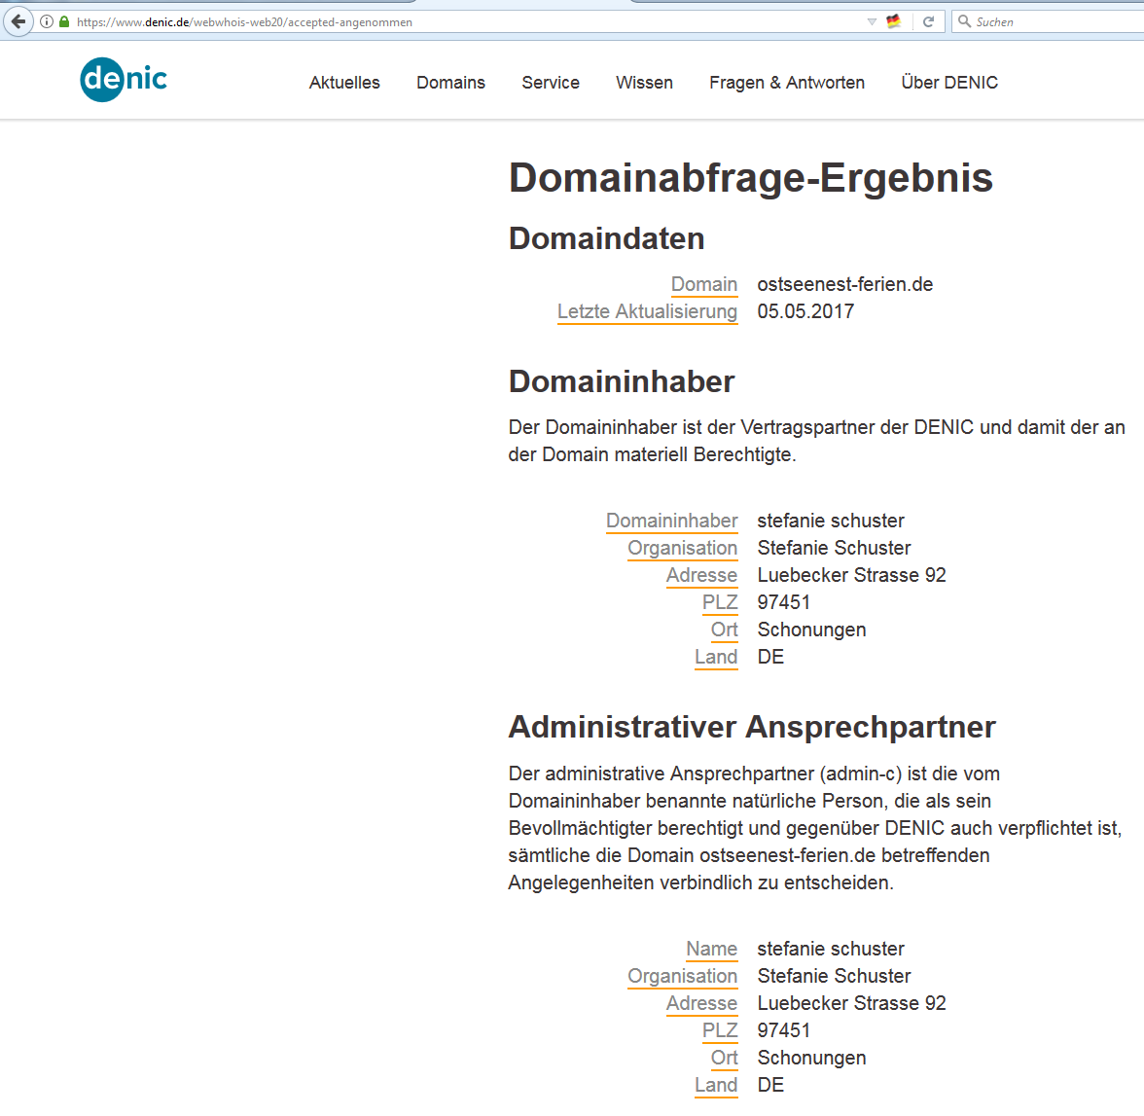The image size is (1144, 1116).
Task: Click the magnifier icon in search box
Action: 964,21
